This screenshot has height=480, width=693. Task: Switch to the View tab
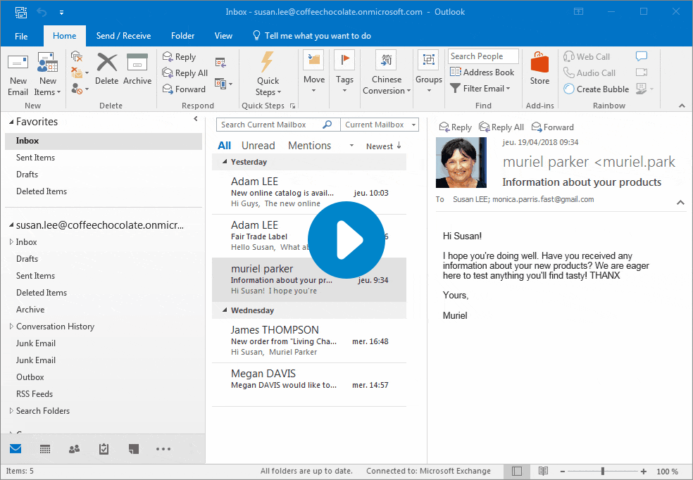pos(223,36)
